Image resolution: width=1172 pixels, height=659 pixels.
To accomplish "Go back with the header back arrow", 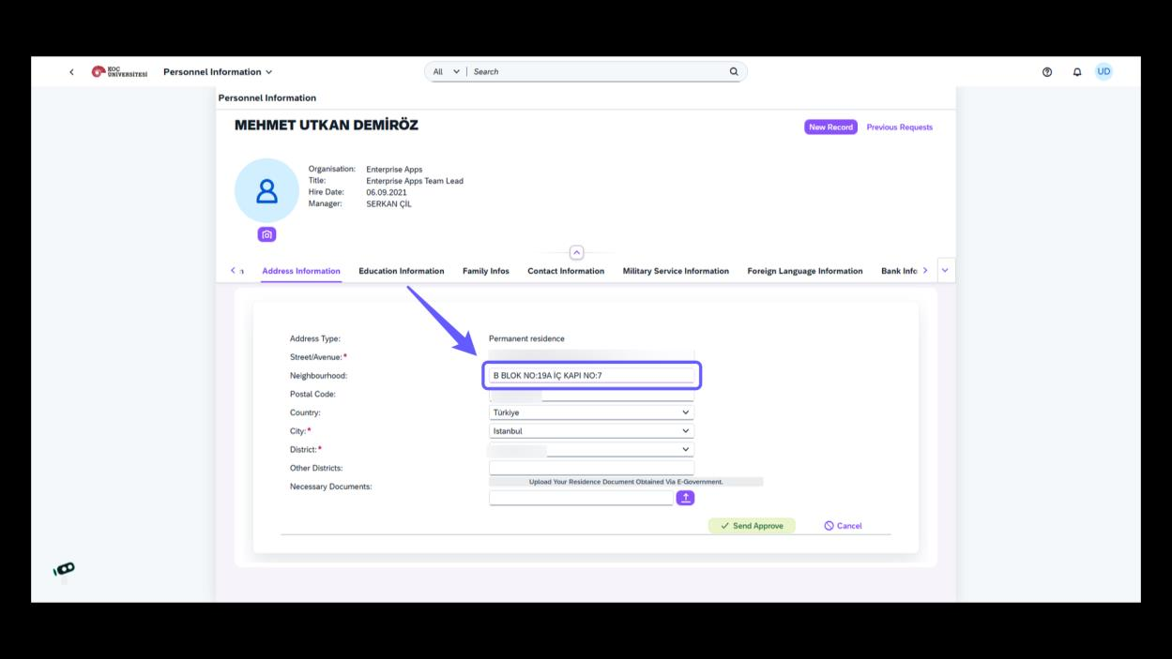I will click(71, 72).
